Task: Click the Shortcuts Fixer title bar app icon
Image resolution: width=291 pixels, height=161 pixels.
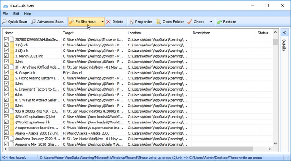Action: click(x=5, y=5)
